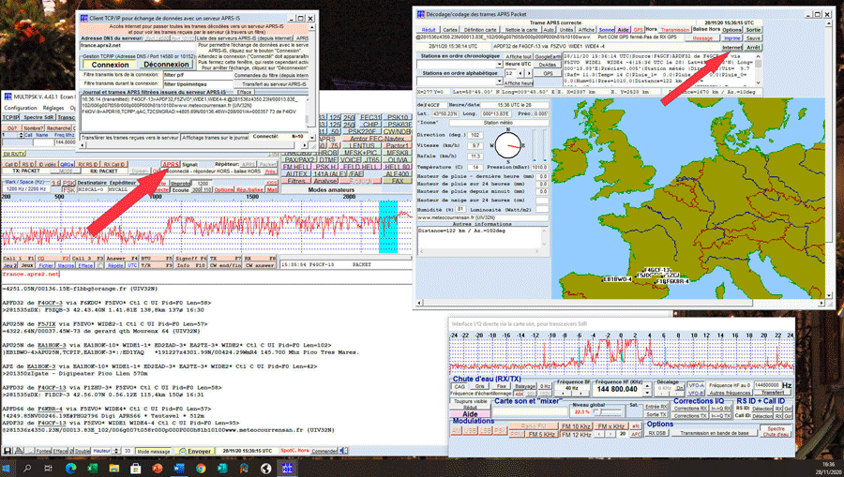Toggle Balayage in waterfall section

tap(524, 386)
